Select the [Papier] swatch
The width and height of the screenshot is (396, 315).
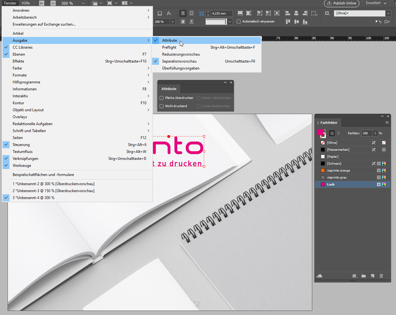coord(353,157)
